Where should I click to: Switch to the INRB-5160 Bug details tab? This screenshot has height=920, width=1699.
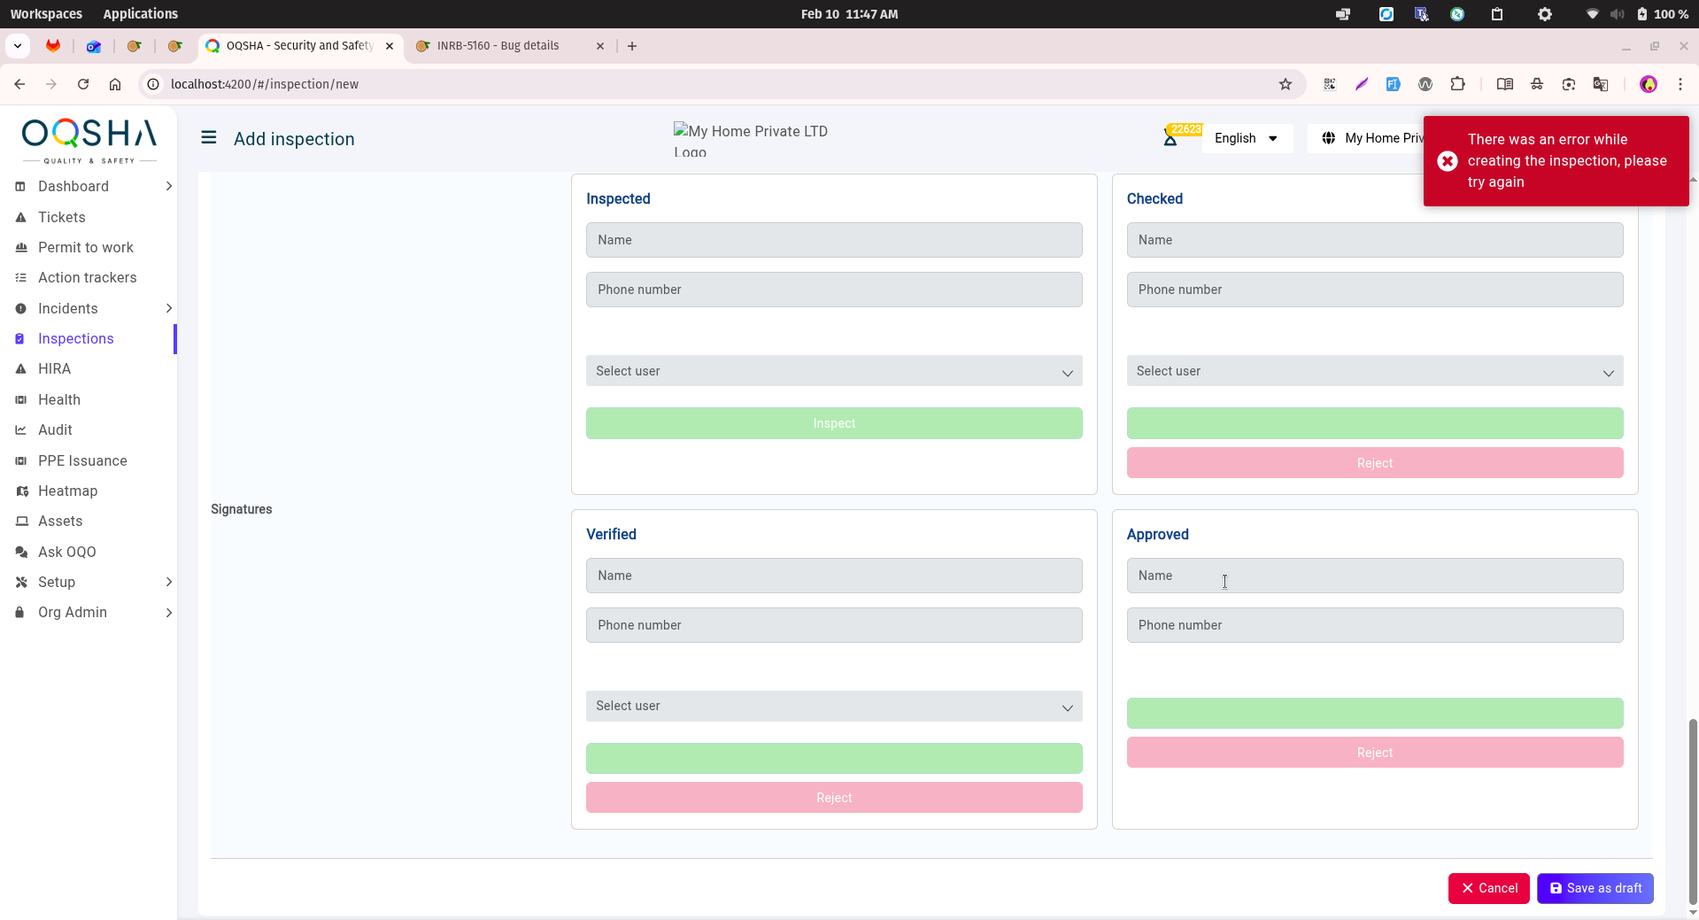[x=498, y=46]
